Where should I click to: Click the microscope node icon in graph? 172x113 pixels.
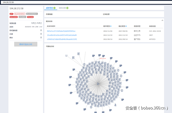85,64
